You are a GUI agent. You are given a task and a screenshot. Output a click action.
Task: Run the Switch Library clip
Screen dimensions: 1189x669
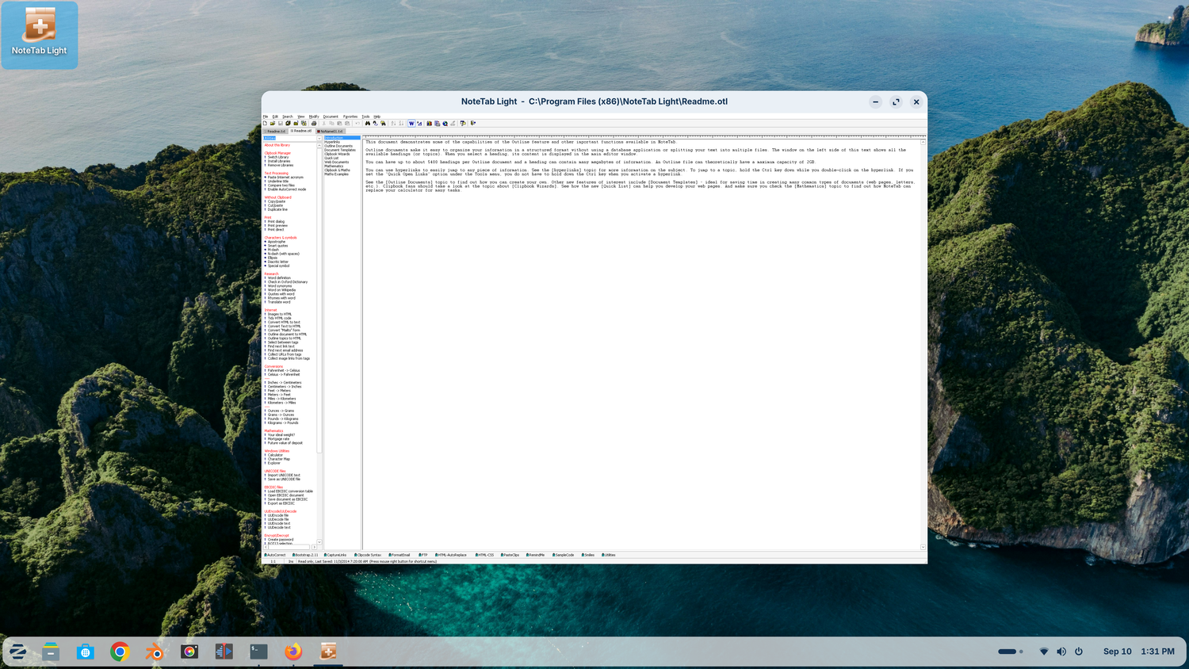tap(277, 157)
